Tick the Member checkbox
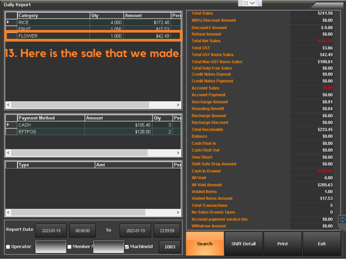346x259 pixels. coord(69,247)
